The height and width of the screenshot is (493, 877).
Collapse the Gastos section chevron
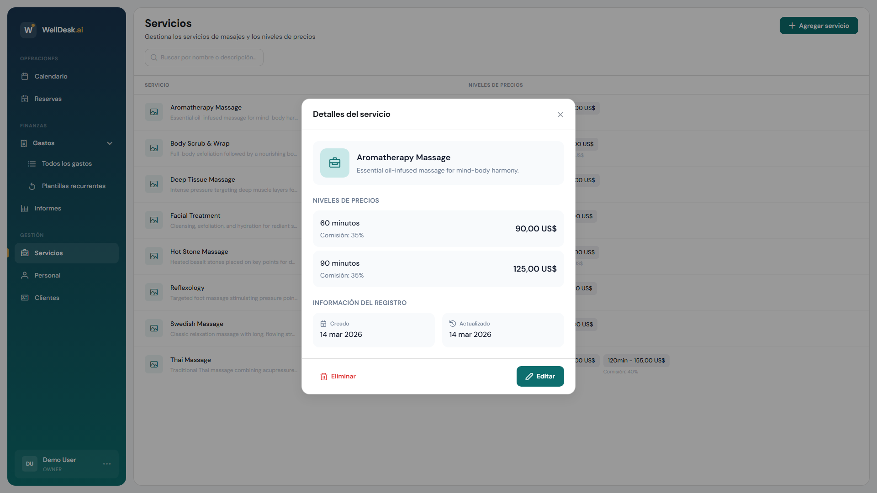tap(110, 143)
